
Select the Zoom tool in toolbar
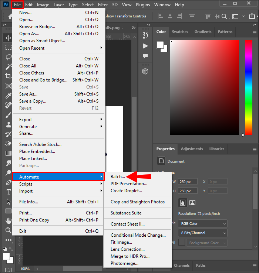[x=9, y=230]
